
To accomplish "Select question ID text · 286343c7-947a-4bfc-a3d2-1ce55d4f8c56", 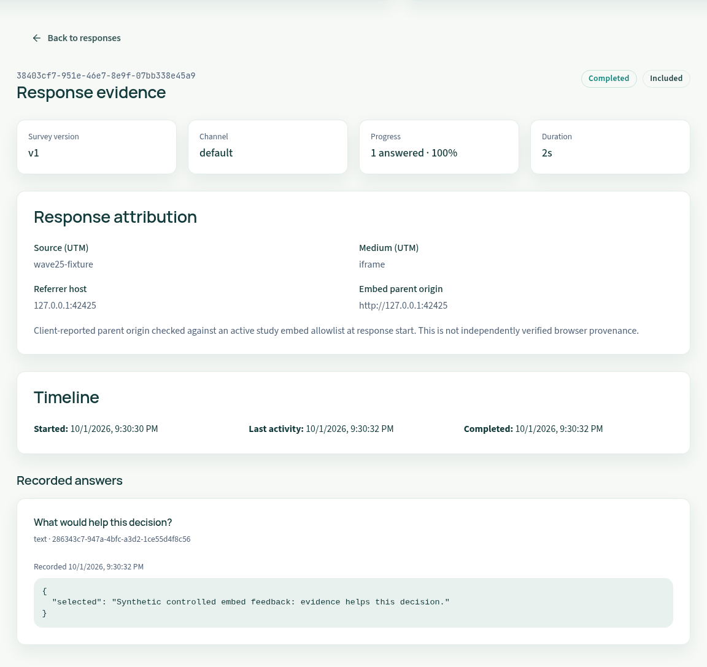I will click(112, 539).
